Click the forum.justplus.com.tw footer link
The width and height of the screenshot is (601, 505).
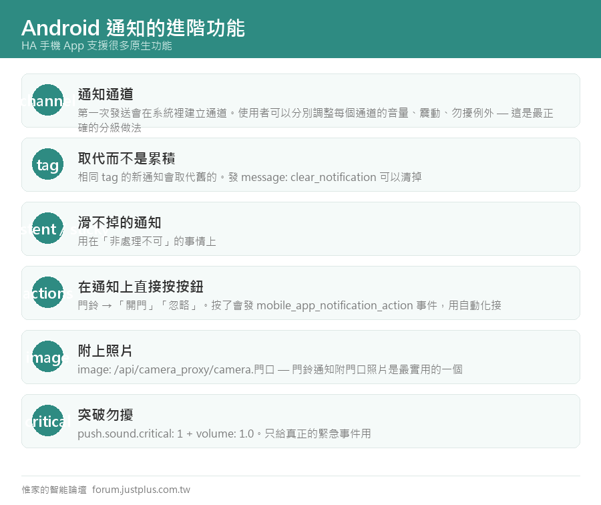141,490
